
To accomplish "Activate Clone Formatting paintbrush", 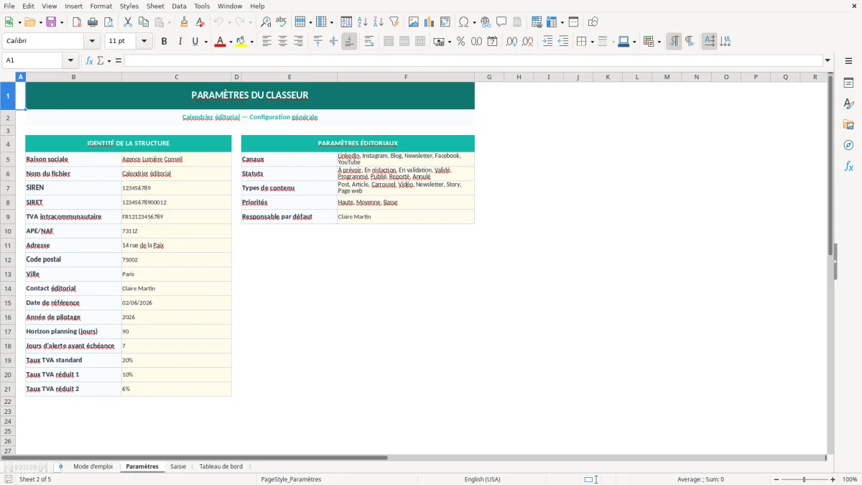I will coord(184,22).
